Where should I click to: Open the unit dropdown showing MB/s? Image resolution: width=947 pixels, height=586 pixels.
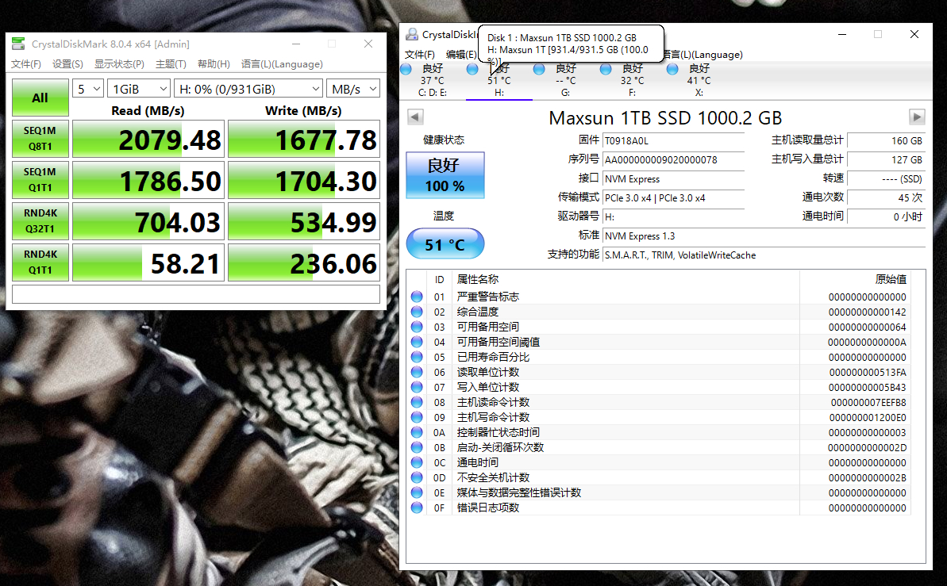click(353, 89)
